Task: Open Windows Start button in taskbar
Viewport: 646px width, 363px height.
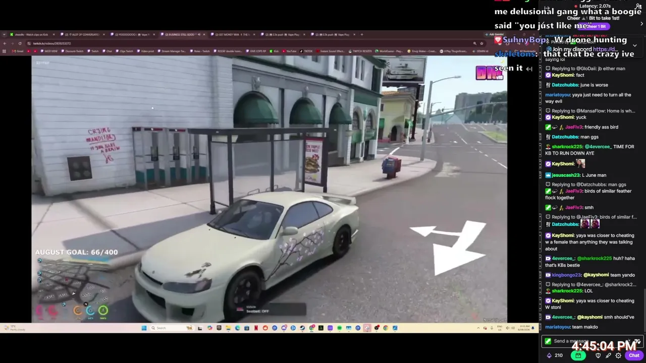Action: (x=144, y=328)
